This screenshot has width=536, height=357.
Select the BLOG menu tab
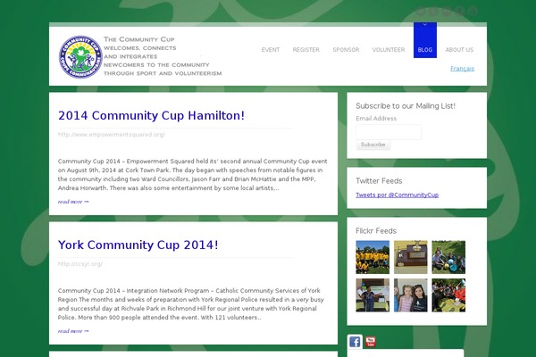[425, 40]
